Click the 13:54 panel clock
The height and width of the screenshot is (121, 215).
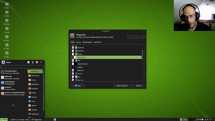pos(206,120)
